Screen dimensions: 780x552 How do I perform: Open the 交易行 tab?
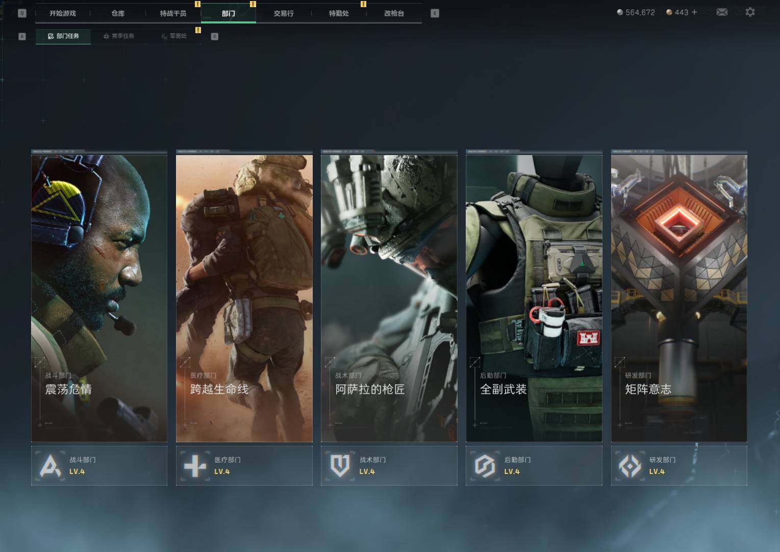pyautogui.click(x=284, y=14)
